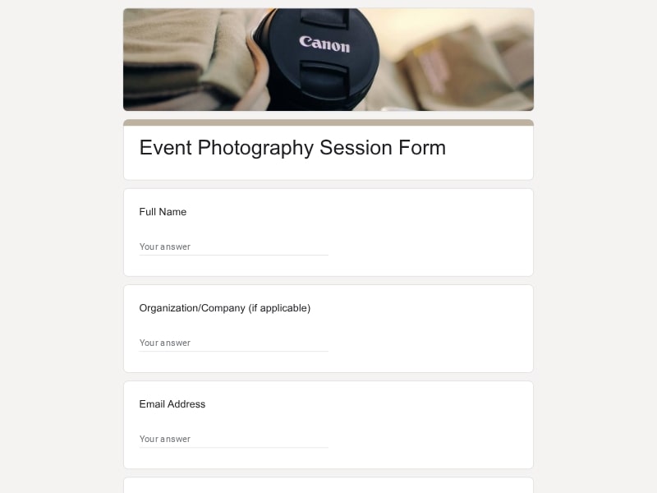657x493 pixels.
Task: Select the Email Address answer field
Action: tap(233, 439)
